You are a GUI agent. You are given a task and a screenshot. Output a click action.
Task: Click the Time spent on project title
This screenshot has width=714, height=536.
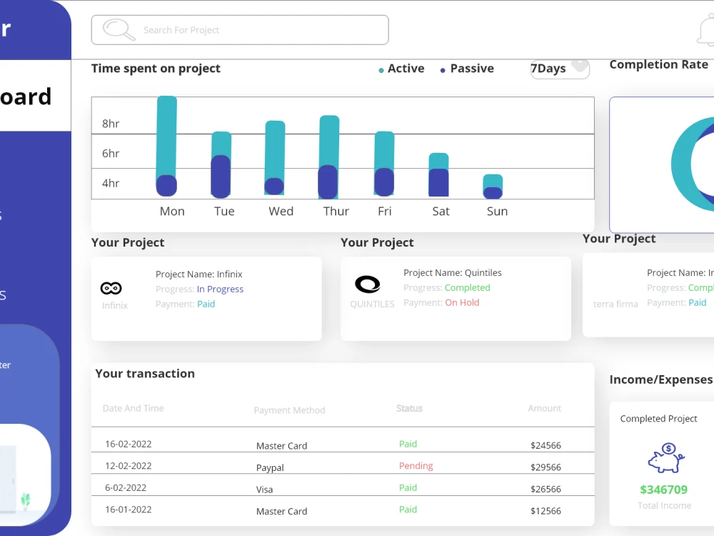click(x=156, y=69)
